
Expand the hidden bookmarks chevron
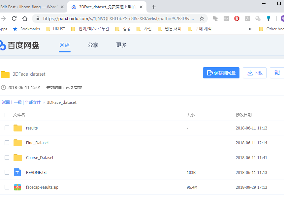(250, 29)
